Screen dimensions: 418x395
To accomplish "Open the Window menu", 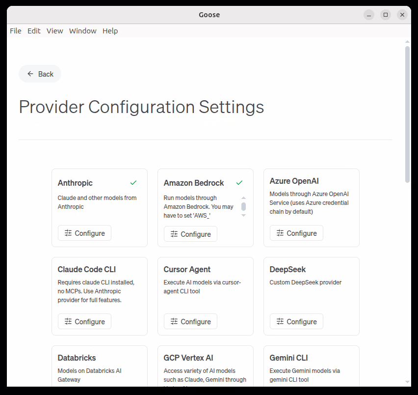I will (82, 31).
